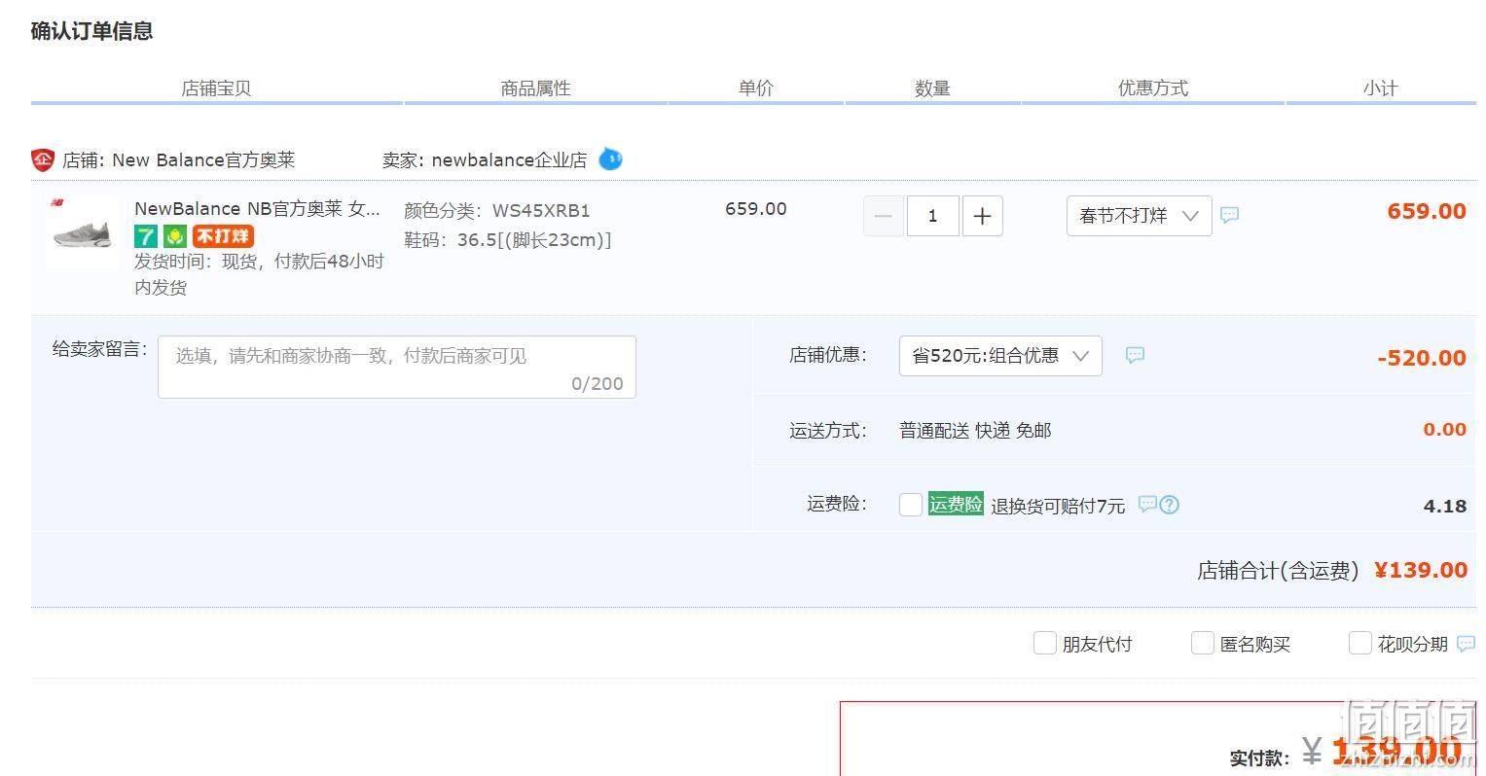The width and height of the screenshot is (1486, 776).
Task: Expand the 省520元:组合优惠 dropdown
Action: coord(1000,356)
